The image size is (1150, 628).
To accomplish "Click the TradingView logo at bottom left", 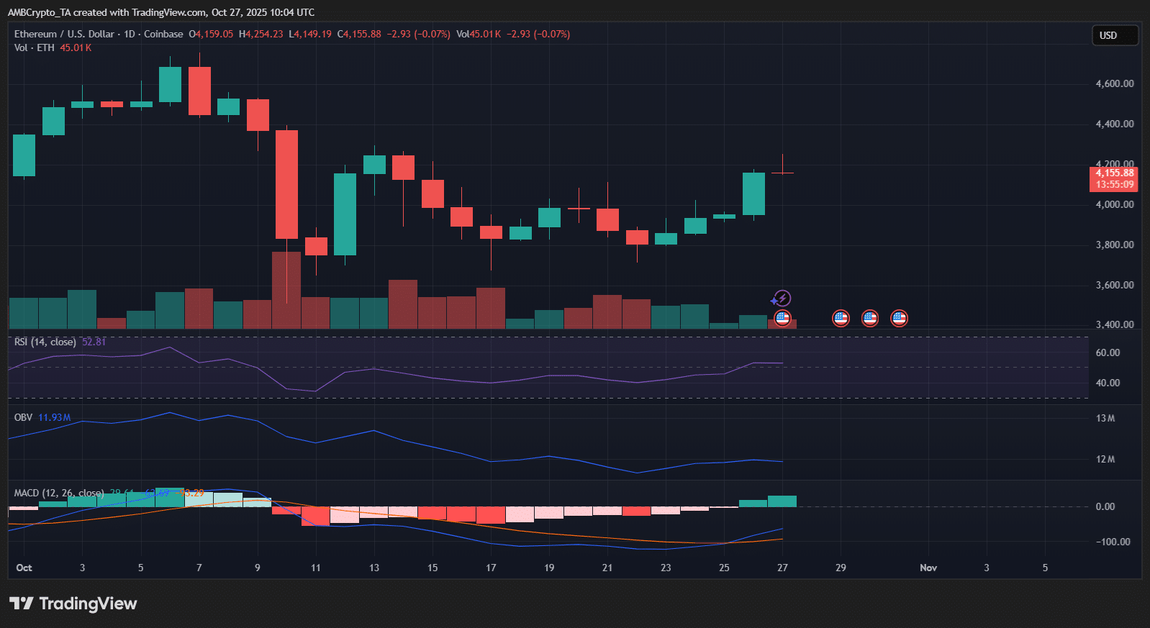I will [x=73, y=604].
